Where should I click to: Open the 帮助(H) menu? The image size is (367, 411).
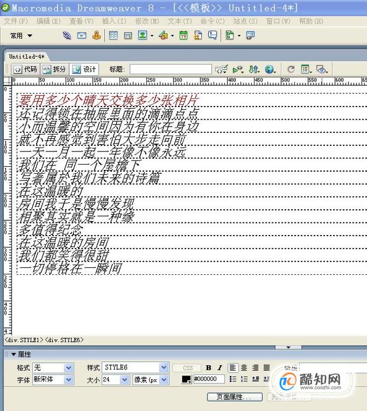[x=311, y=21]
